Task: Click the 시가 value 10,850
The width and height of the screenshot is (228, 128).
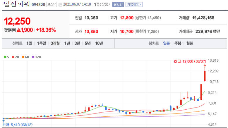Action: 91,32
